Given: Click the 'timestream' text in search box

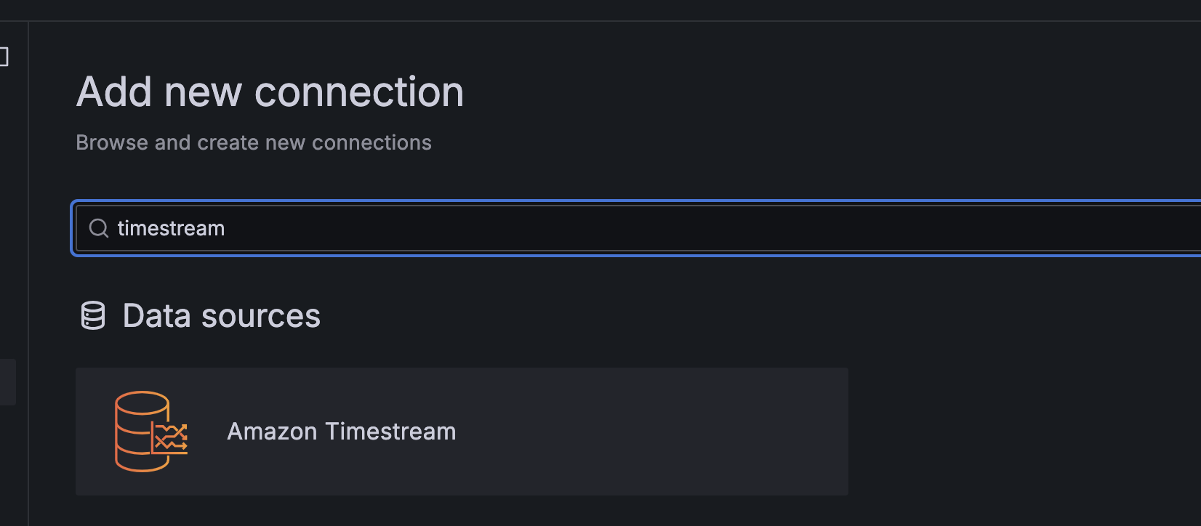Looking at the screenshot, I should coord(171,228).
